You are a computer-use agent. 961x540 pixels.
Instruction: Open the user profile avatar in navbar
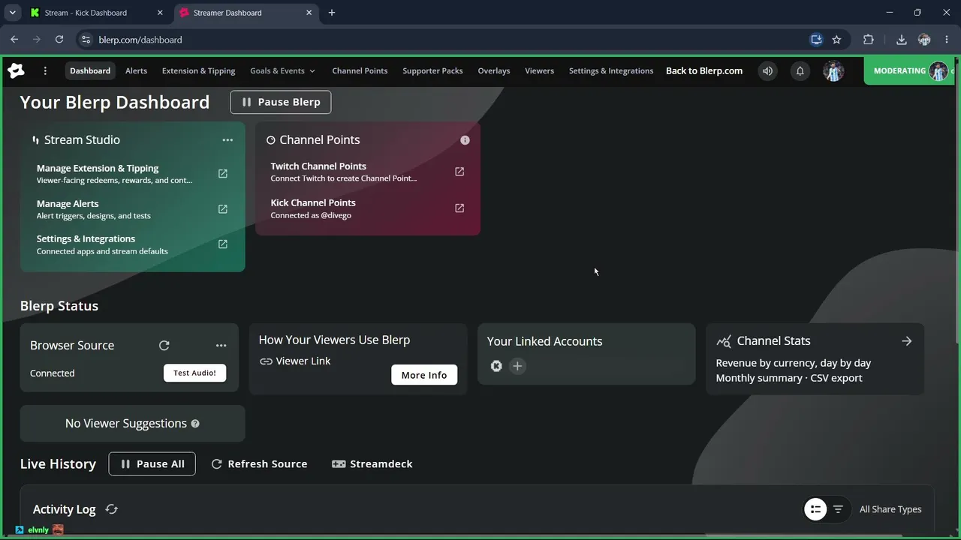pos(833,70)
